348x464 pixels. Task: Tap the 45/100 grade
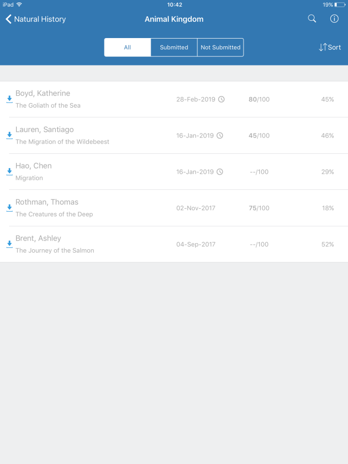click(259, 136)
